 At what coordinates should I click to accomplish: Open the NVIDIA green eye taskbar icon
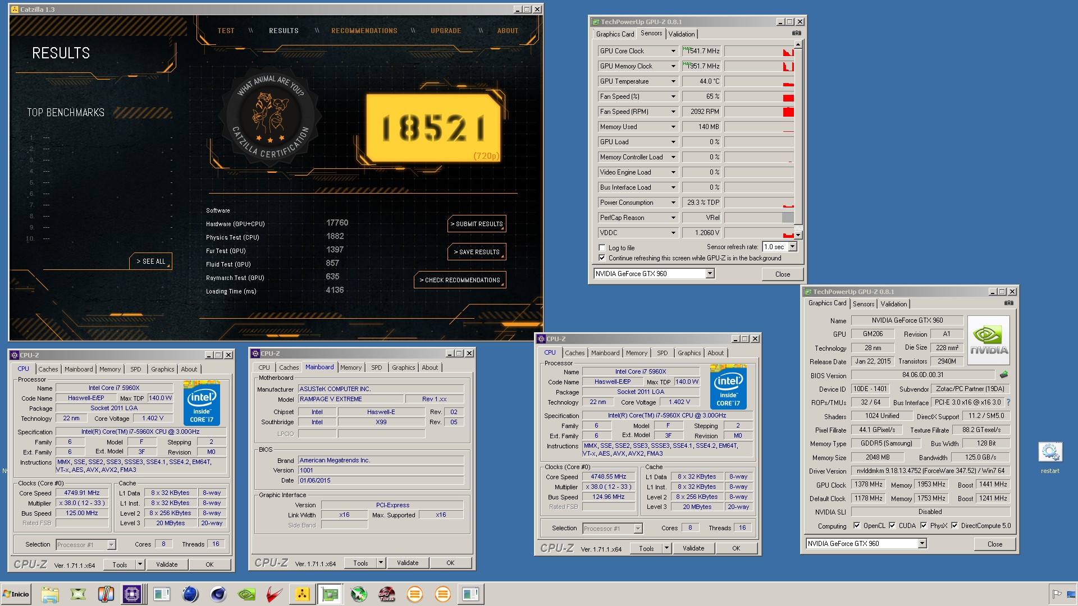pyautogui.click(x=246, y=594)
